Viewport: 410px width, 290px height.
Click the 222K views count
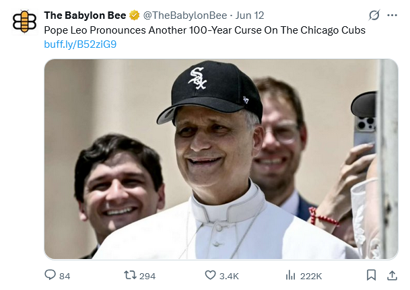(x=311, y=276)
